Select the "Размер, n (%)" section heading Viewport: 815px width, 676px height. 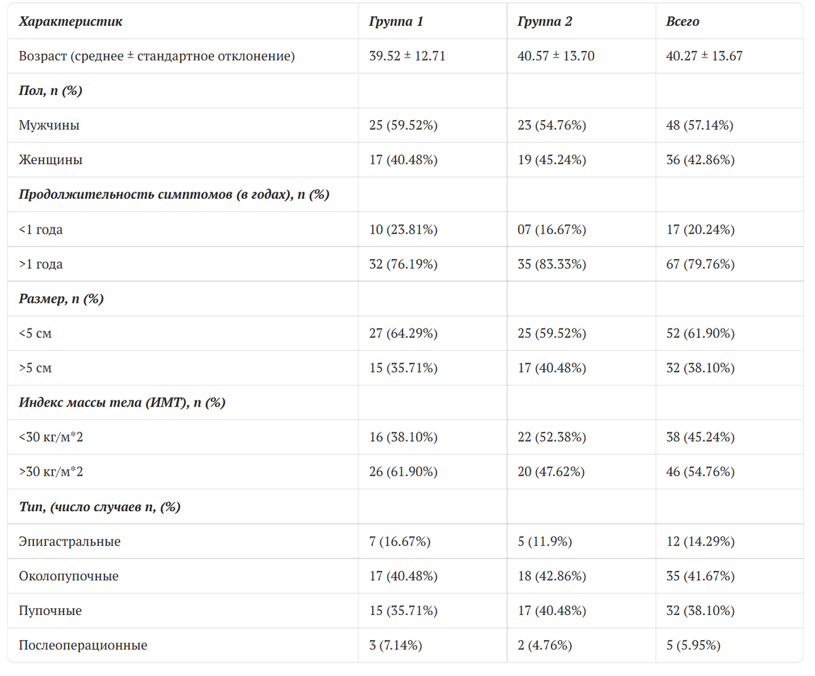coord(61,299)
